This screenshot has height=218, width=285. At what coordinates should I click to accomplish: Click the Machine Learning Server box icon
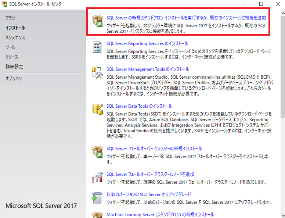click(97, 215)
